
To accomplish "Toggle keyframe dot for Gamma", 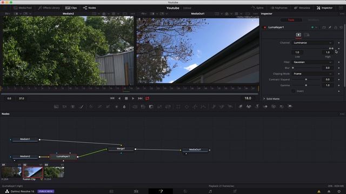I will pyautogui.click(x=339, y=85).
